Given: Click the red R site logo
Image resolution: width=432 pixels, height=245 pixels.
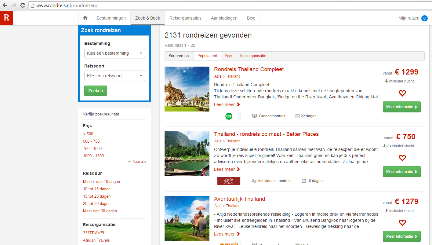Looking at the screenshot, I should coord(6,18).
